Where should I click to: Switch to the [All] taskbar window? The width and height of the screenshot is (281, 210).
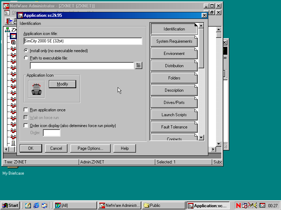(75, 205)
